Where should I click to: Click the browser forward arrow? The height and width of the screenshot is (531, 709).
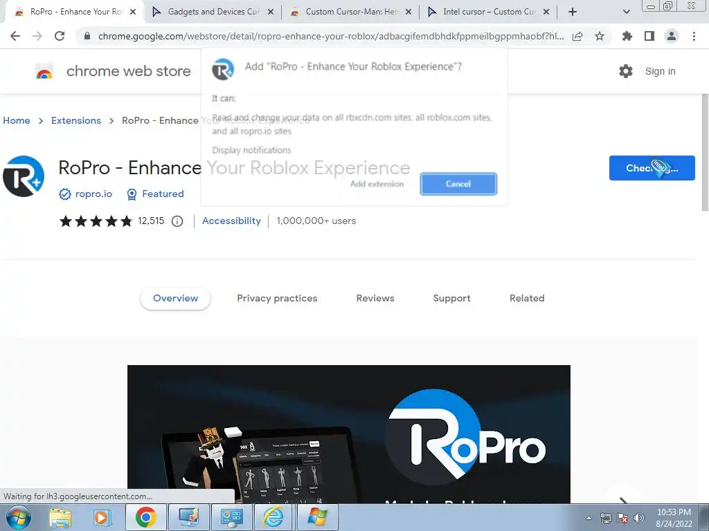click(x=37, y=36)
